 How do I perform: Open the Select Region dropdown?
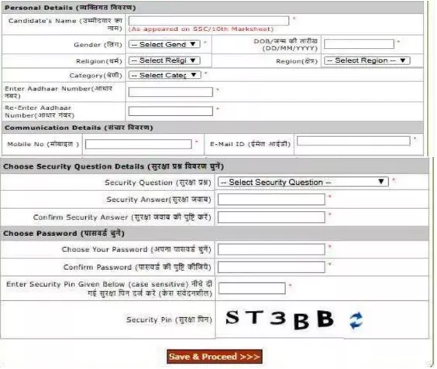click(x=367, y=60)
